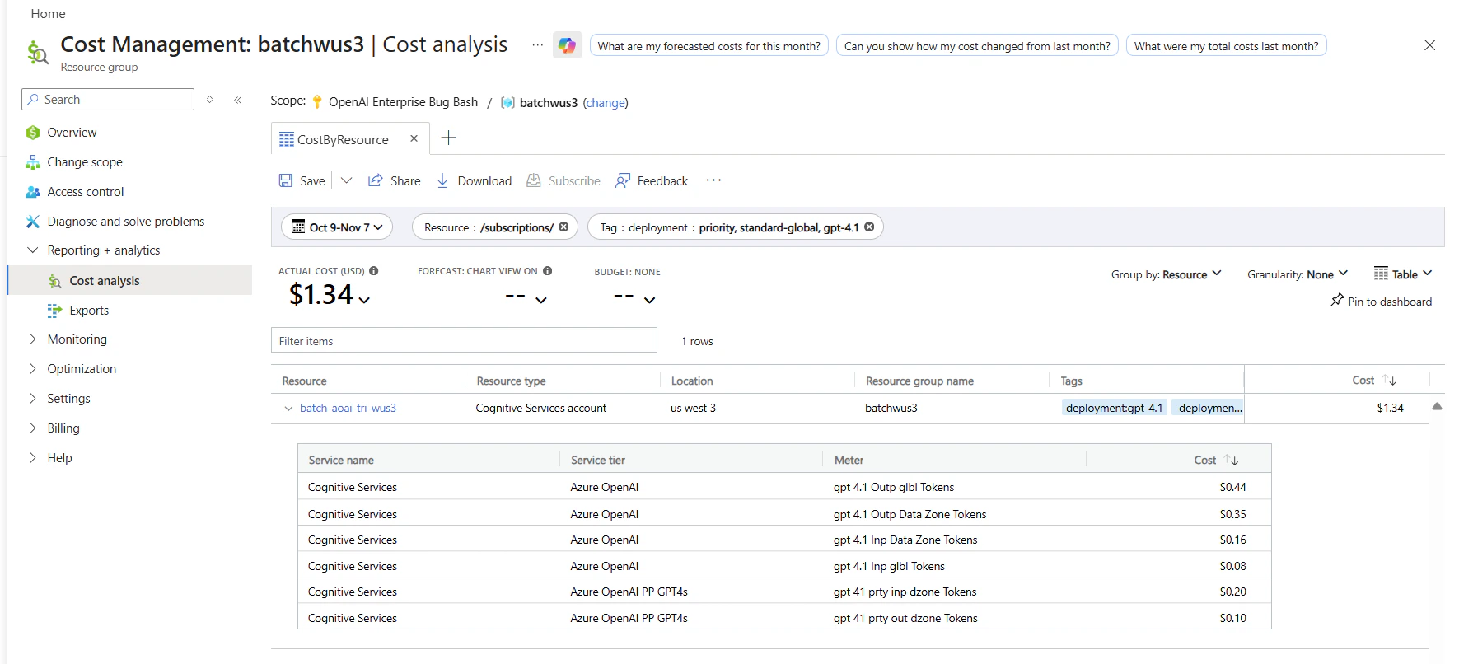Click the Service tier column header

tap(598, 461)
